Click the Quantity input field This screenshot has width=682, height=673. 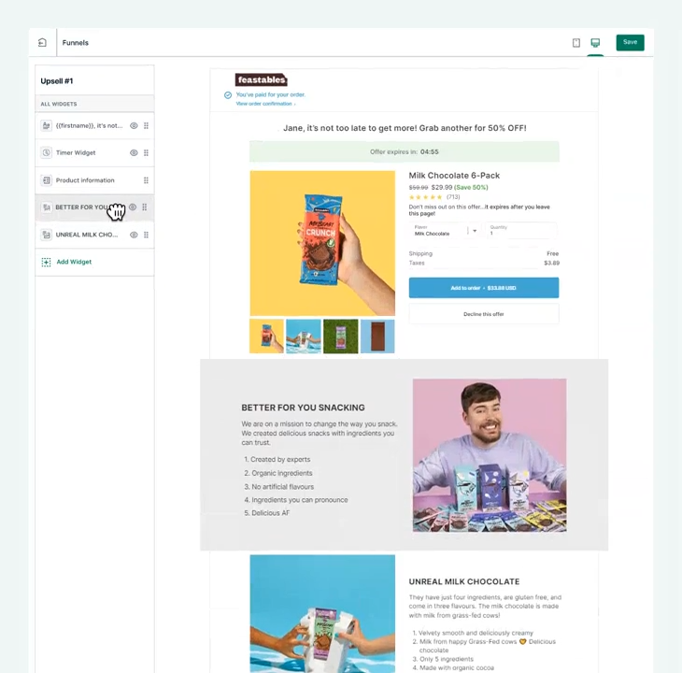coord(521,231)
